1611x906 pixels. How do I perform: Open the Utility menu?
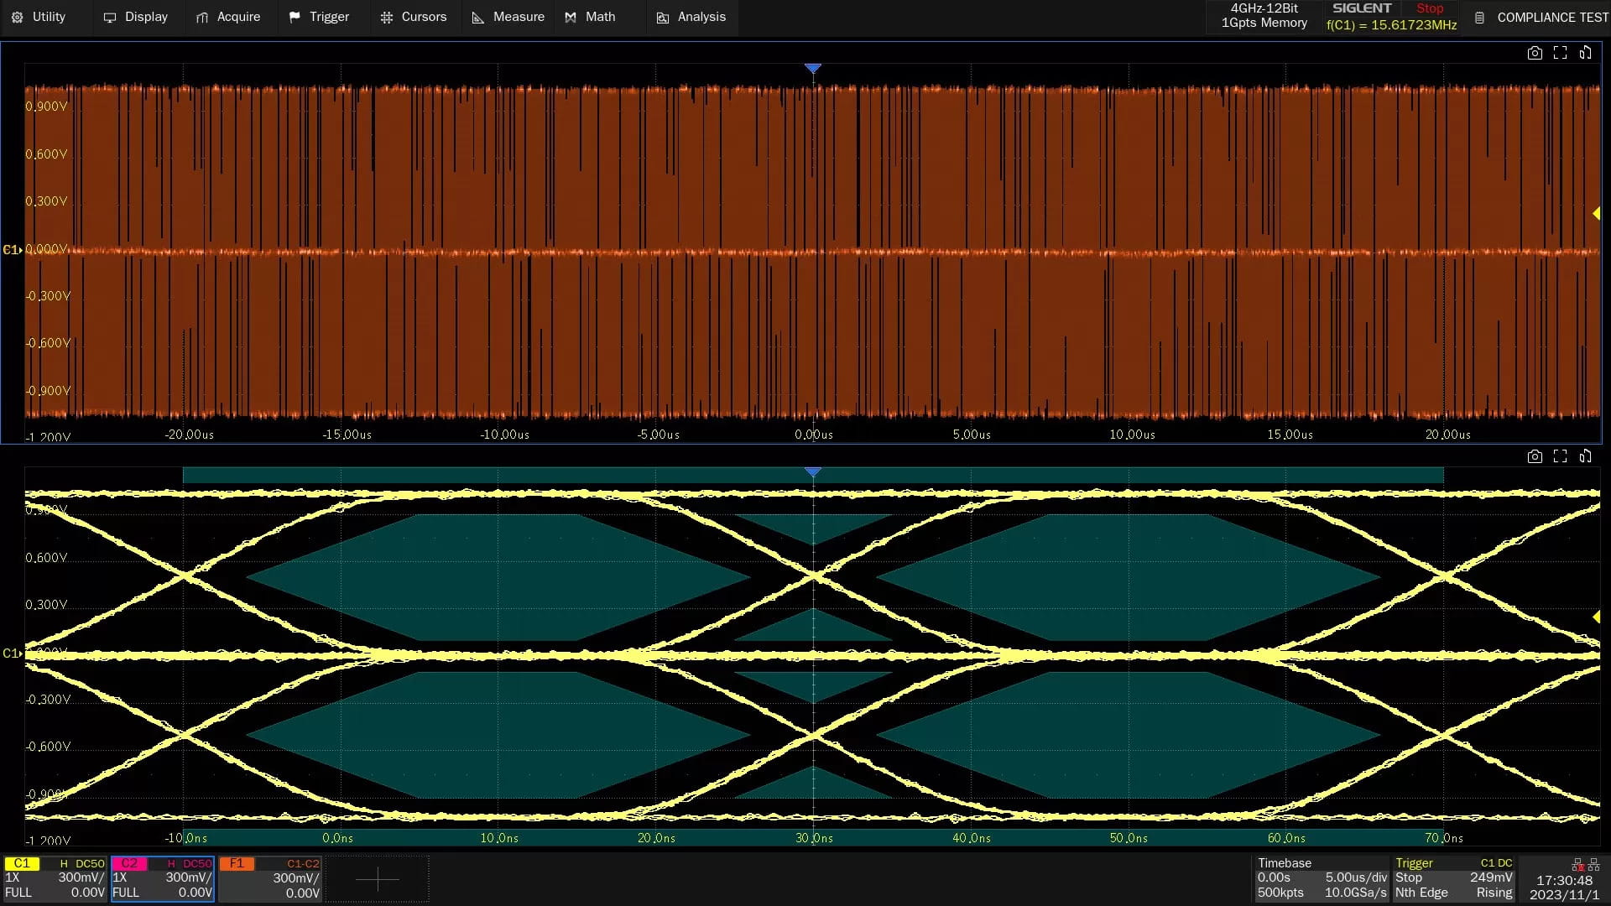[x=39, y=17]
